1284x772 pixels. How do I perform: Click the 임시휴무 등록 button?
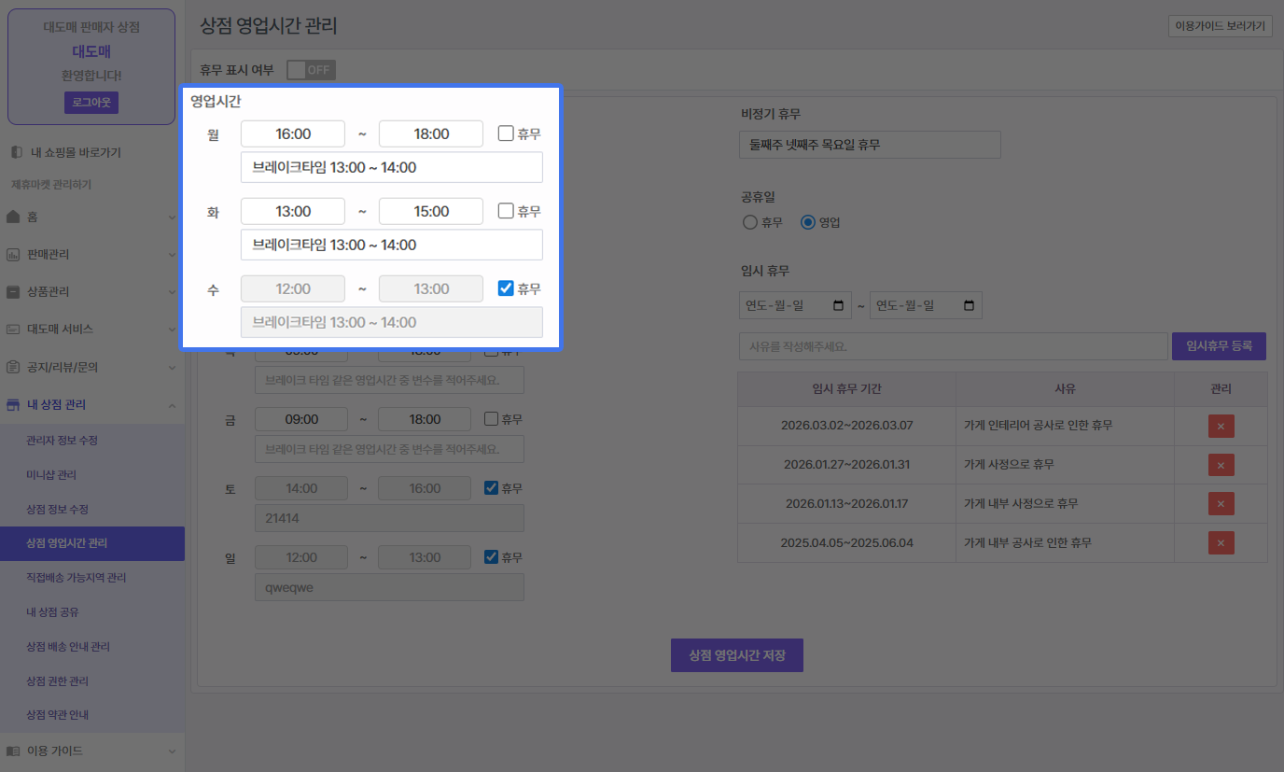(x=1219, y=346)
